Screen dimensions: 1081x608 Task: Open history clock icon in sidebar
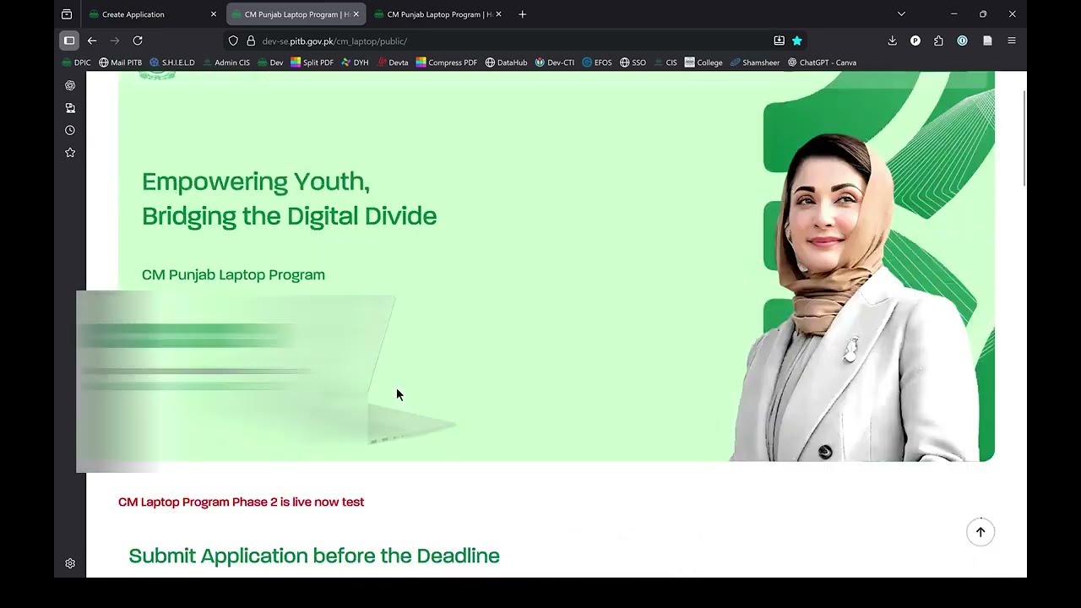click(x=70, y=130)
